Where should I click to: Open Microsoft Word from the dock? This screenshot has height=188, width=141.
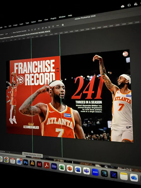[78, 170]
